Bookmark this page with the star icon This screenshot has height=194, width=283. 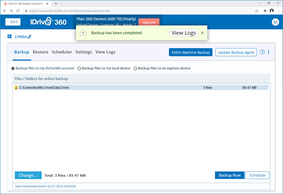(x=256, y=11)
